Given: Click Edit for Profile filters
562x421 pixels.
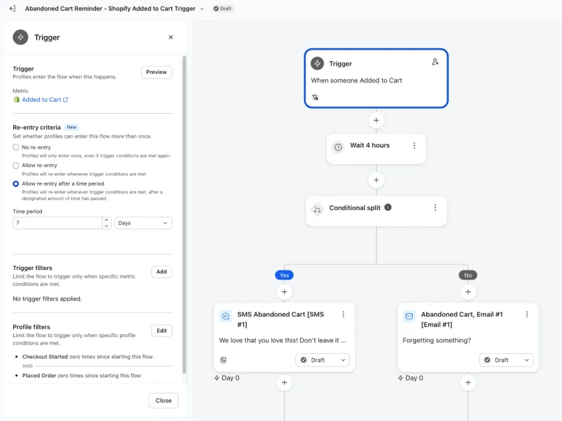Looking at the screenshot, I should (x=161, y=331).
